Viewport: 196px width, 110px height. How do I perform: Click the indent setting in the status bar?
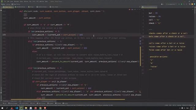tap(179, 105)
